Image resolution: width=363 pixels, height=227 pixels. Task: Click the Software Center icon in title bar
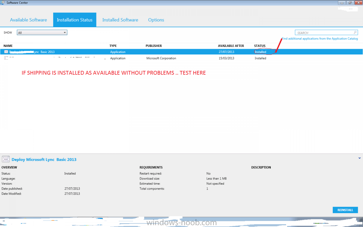click(3, 3)
